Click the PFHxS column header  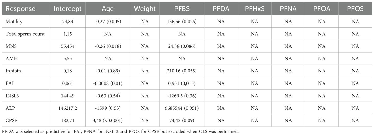(x=254, y=9)
